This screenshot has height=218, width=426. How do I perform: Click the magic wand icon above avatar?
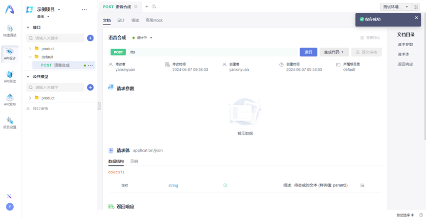(9, 196)
